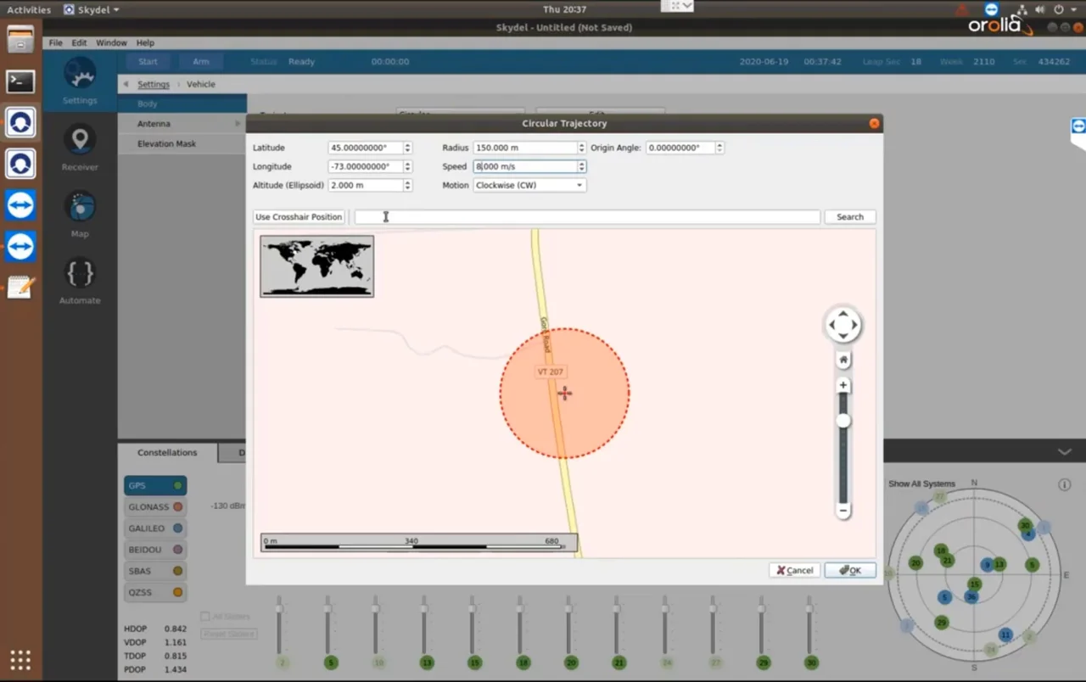Select satellite 20 in the sky plot
The image size is (1086, 682).
click(x=915, y=562)
